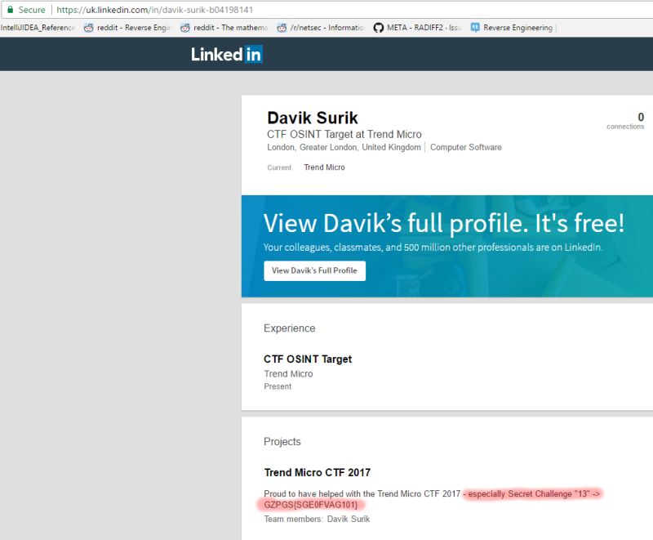Open the reddit Reverse Engineering bookmark

(127, 28)
